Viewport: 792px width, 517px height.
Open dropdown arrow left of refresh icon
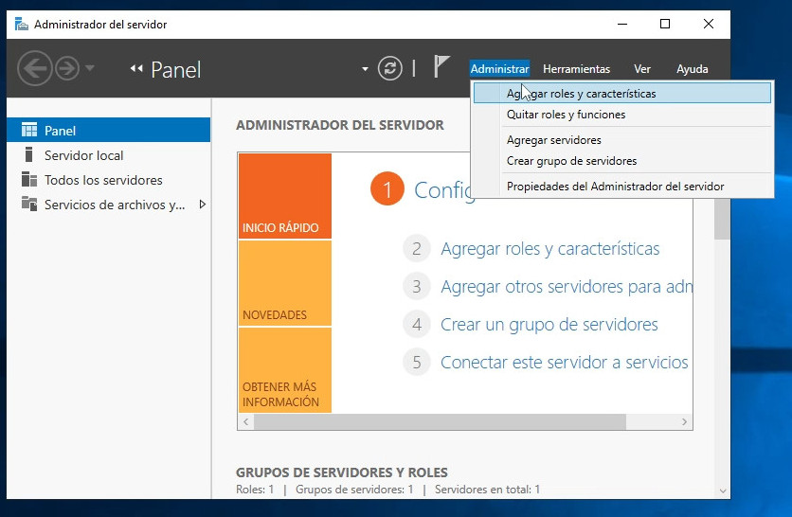(x=365, y=69)
